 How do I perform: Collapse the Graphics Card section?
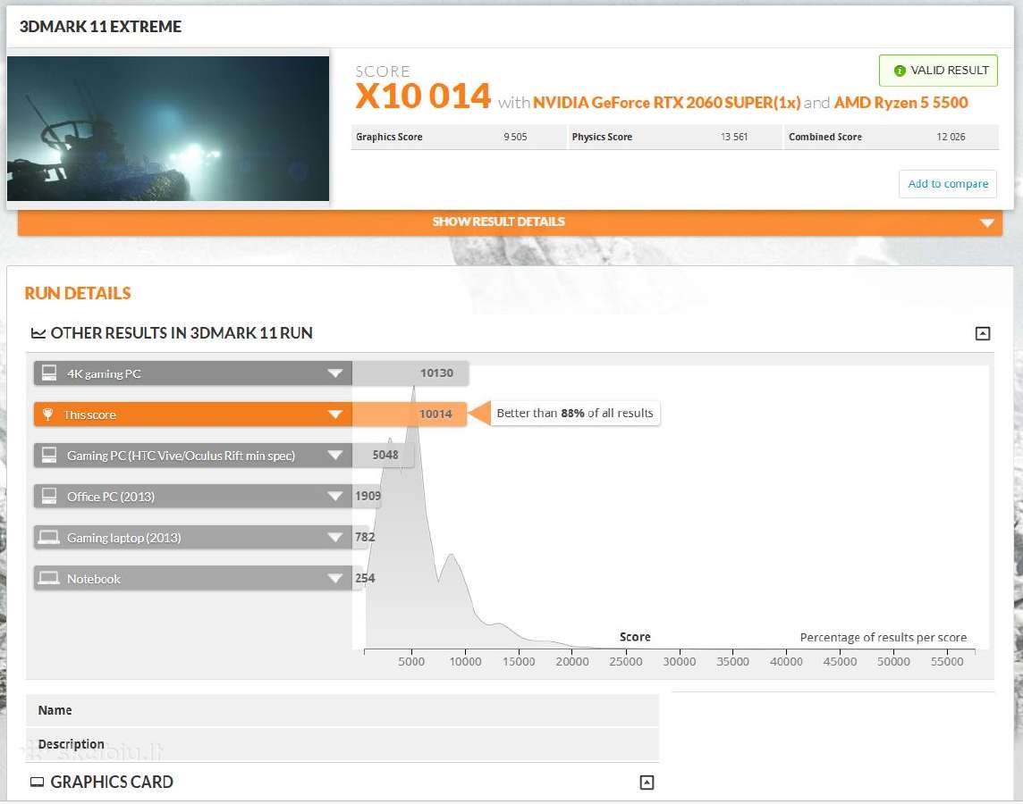647,783
